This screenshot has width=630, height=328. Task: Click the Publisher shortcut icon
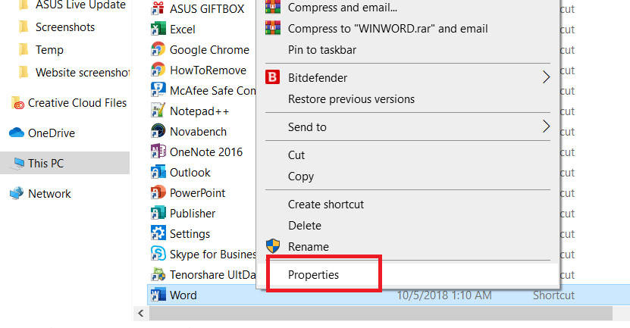tap(158, 213)
